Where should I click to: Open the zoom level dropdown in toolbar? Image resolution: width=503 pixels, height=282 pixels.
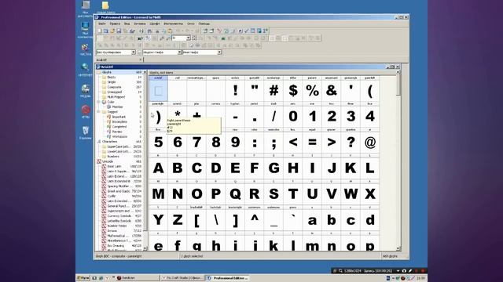click(189, 38)
